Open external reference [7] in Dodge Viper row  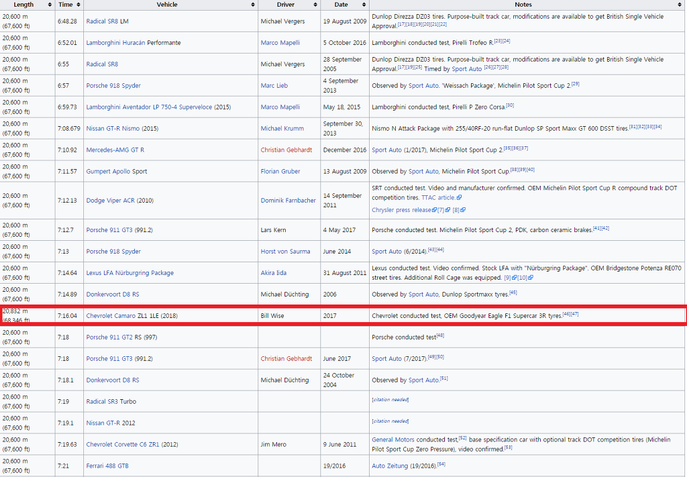click(x=443, y=210)
